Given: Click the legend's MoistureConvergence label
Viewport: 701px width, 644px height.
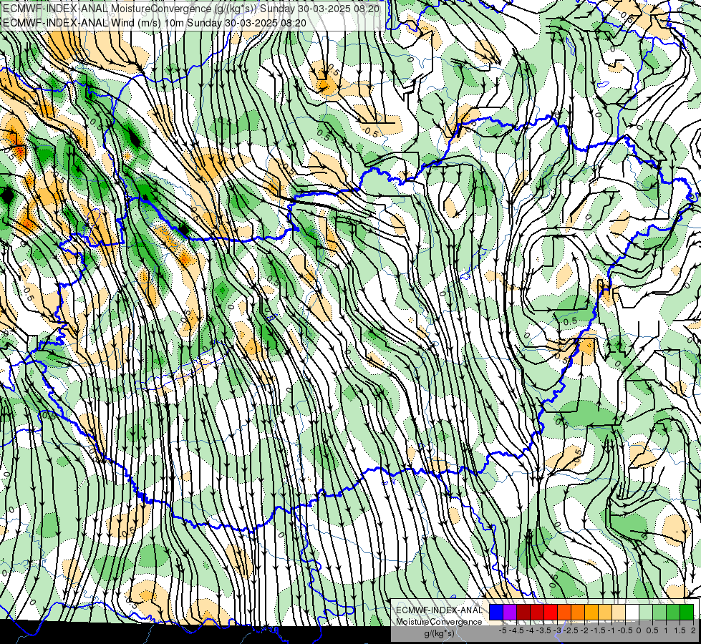Looking at the screenshot, I should pos(439,622).
